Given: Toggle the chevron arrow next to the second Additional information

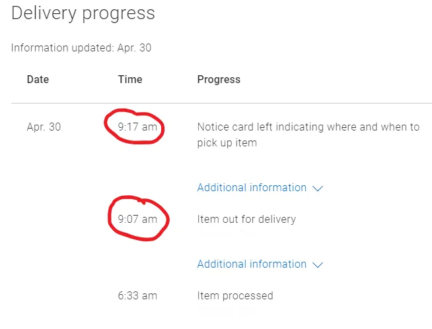Looking at the screenshot, I should point(318,265).
